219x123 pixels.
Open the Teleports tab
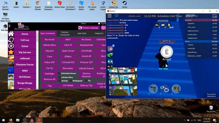tap(99, 33)
